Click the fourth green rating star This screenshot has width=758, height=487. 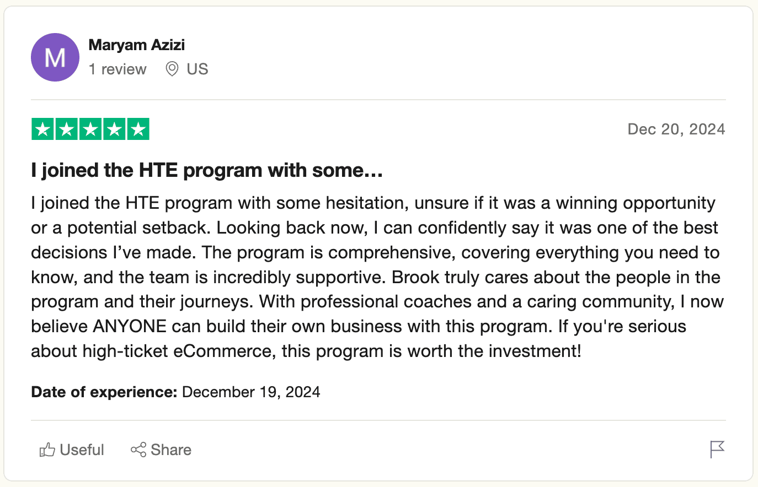pyautogui.click(x=114, y=129)
